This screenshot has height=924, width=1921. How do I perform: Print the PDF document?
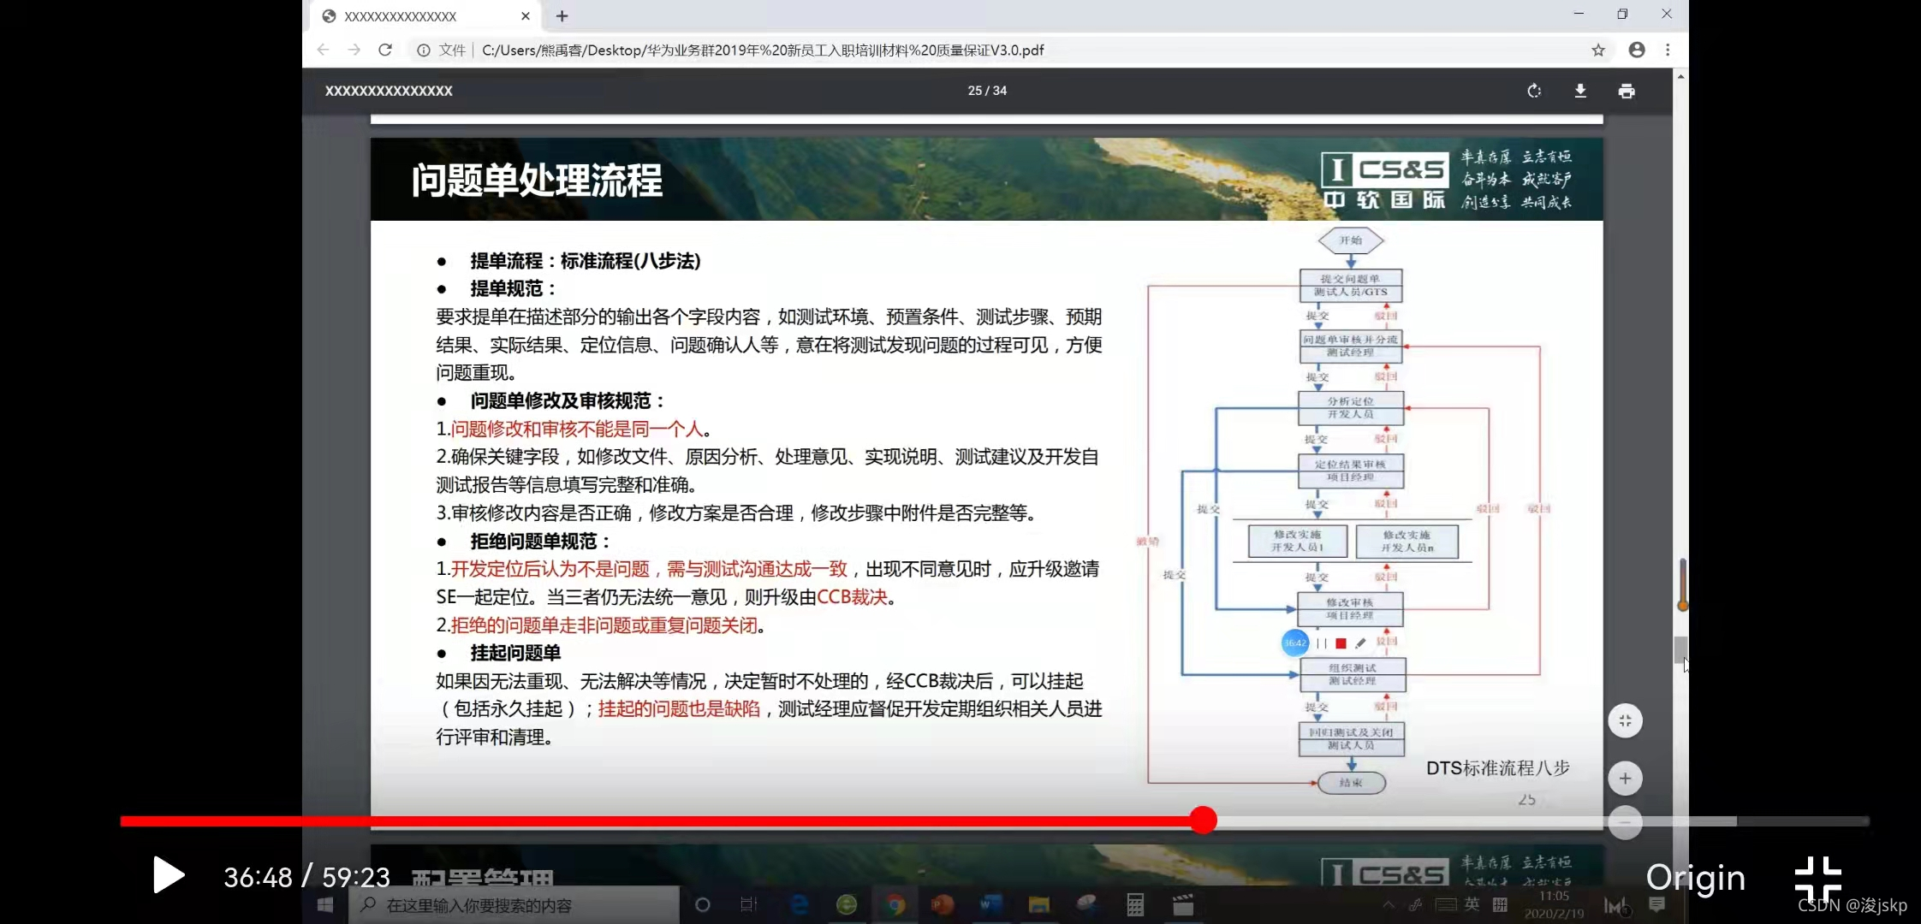tap(1627, 91)
